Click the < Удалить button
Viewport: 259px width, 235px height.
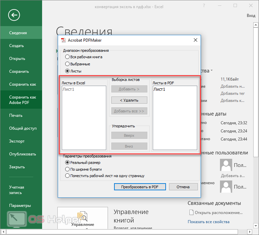point(129,100)
